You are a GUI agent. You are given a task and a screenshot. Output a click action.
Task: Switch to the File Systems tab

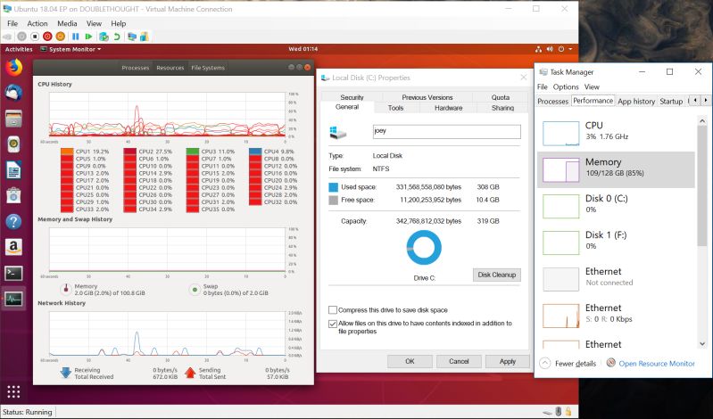click(x=208, y=68)
